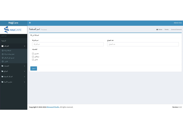183x130 pixels.
Task: Click the Home breadcrumb dashboard icon
Action: pos(157,29)
